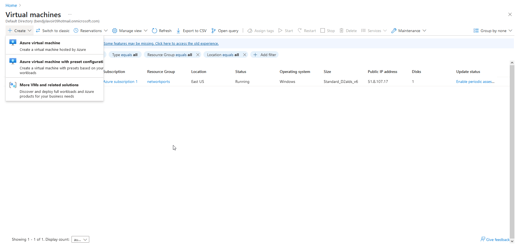The height and width of the screenshot is (249, 520).
Task: Click the Manage view gear icon
Action: [114, 31]
